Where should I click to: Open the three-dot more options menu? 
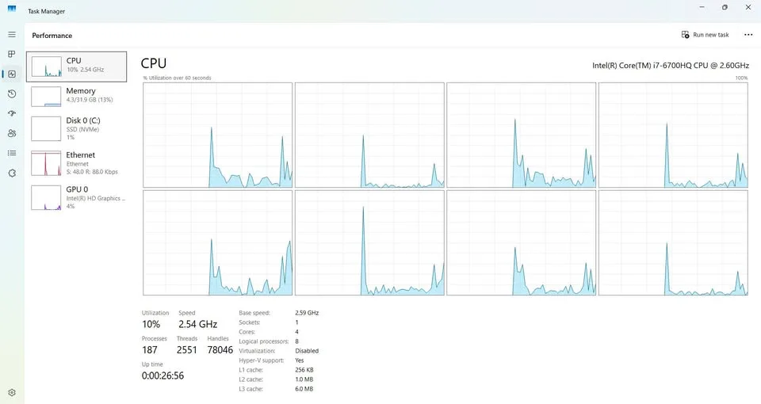click(748, 35)
